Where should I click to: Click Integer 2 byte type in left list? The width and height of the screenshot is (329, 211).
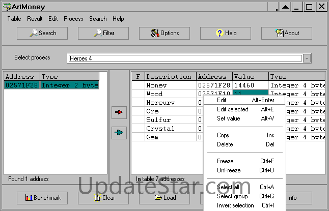(x=69, y=85)
